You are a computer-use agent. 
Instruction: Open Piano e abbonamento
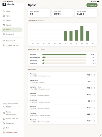12,113
